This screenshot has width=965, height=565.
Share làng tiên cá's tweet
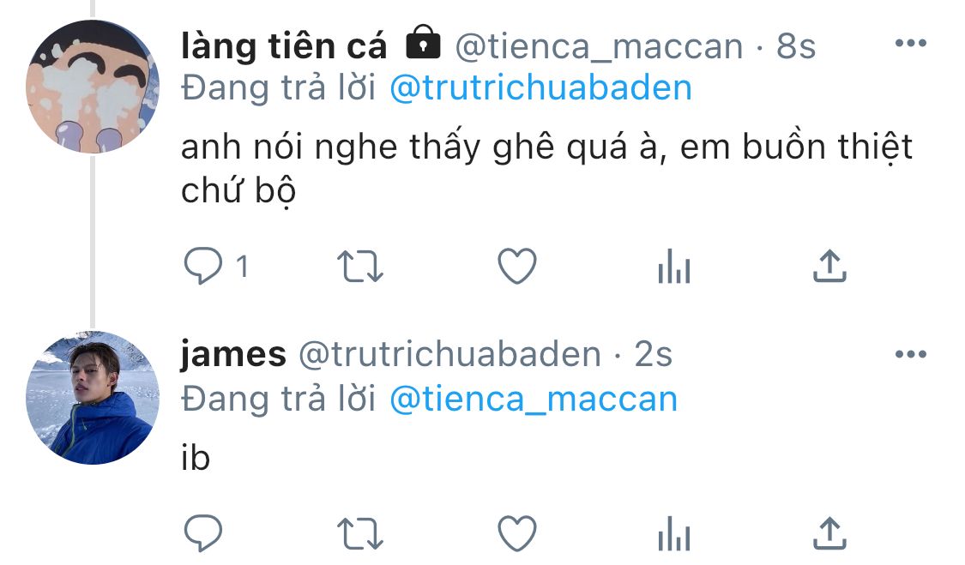pos(829,266)
